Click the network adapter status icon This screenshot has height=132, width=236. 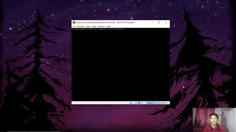[139, 103]
